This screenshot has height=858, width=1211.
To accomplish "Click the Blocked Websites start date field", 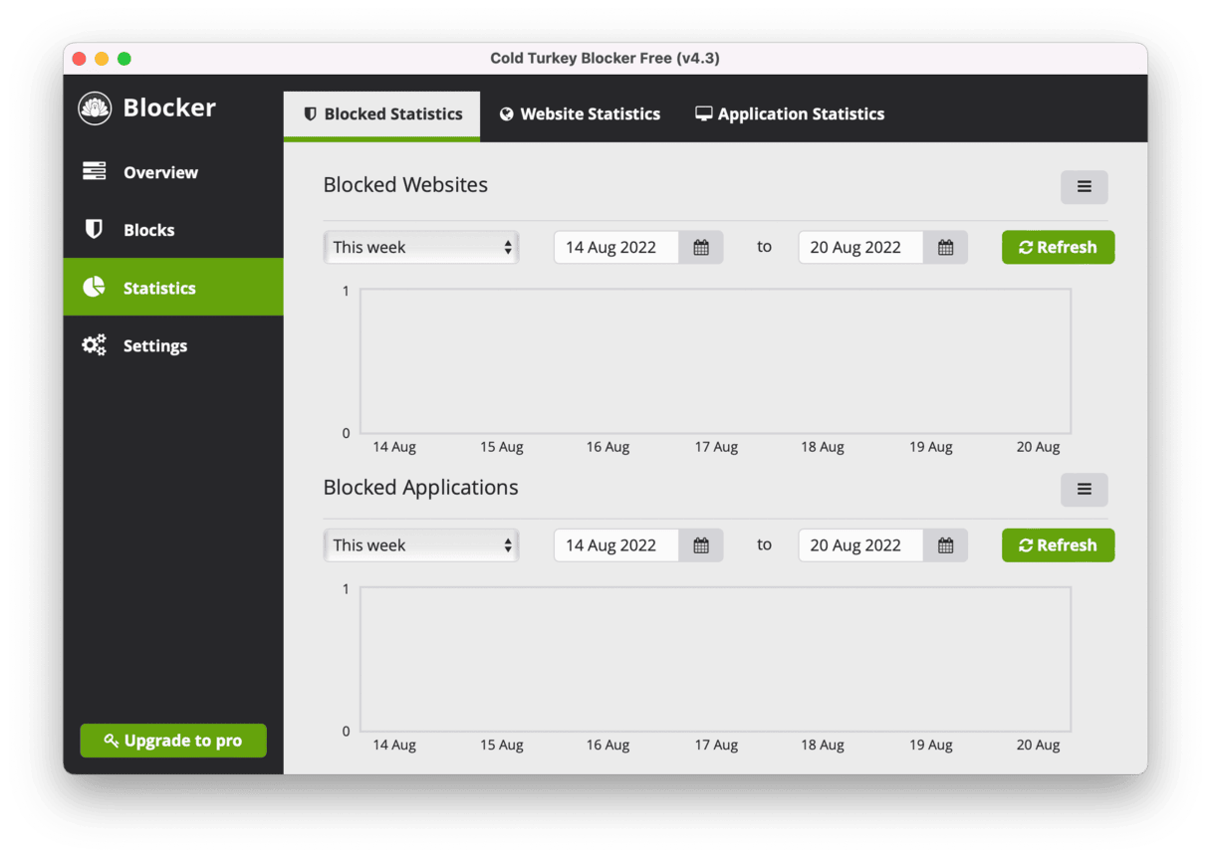I will (616, 247).
